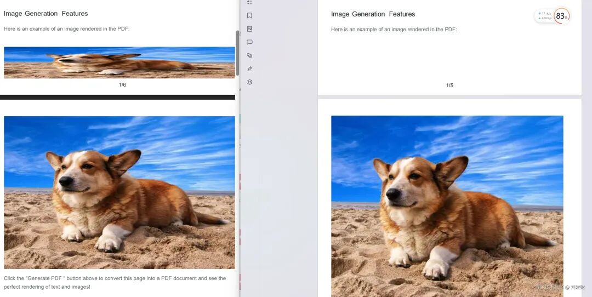This screenshot has height=297, width=592.
Task: Open the outline list panel icon
Action: pos(249,3)
